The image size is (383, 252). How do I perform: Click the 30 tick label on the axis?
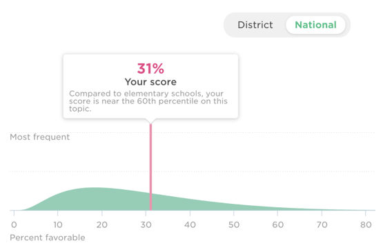146,224
